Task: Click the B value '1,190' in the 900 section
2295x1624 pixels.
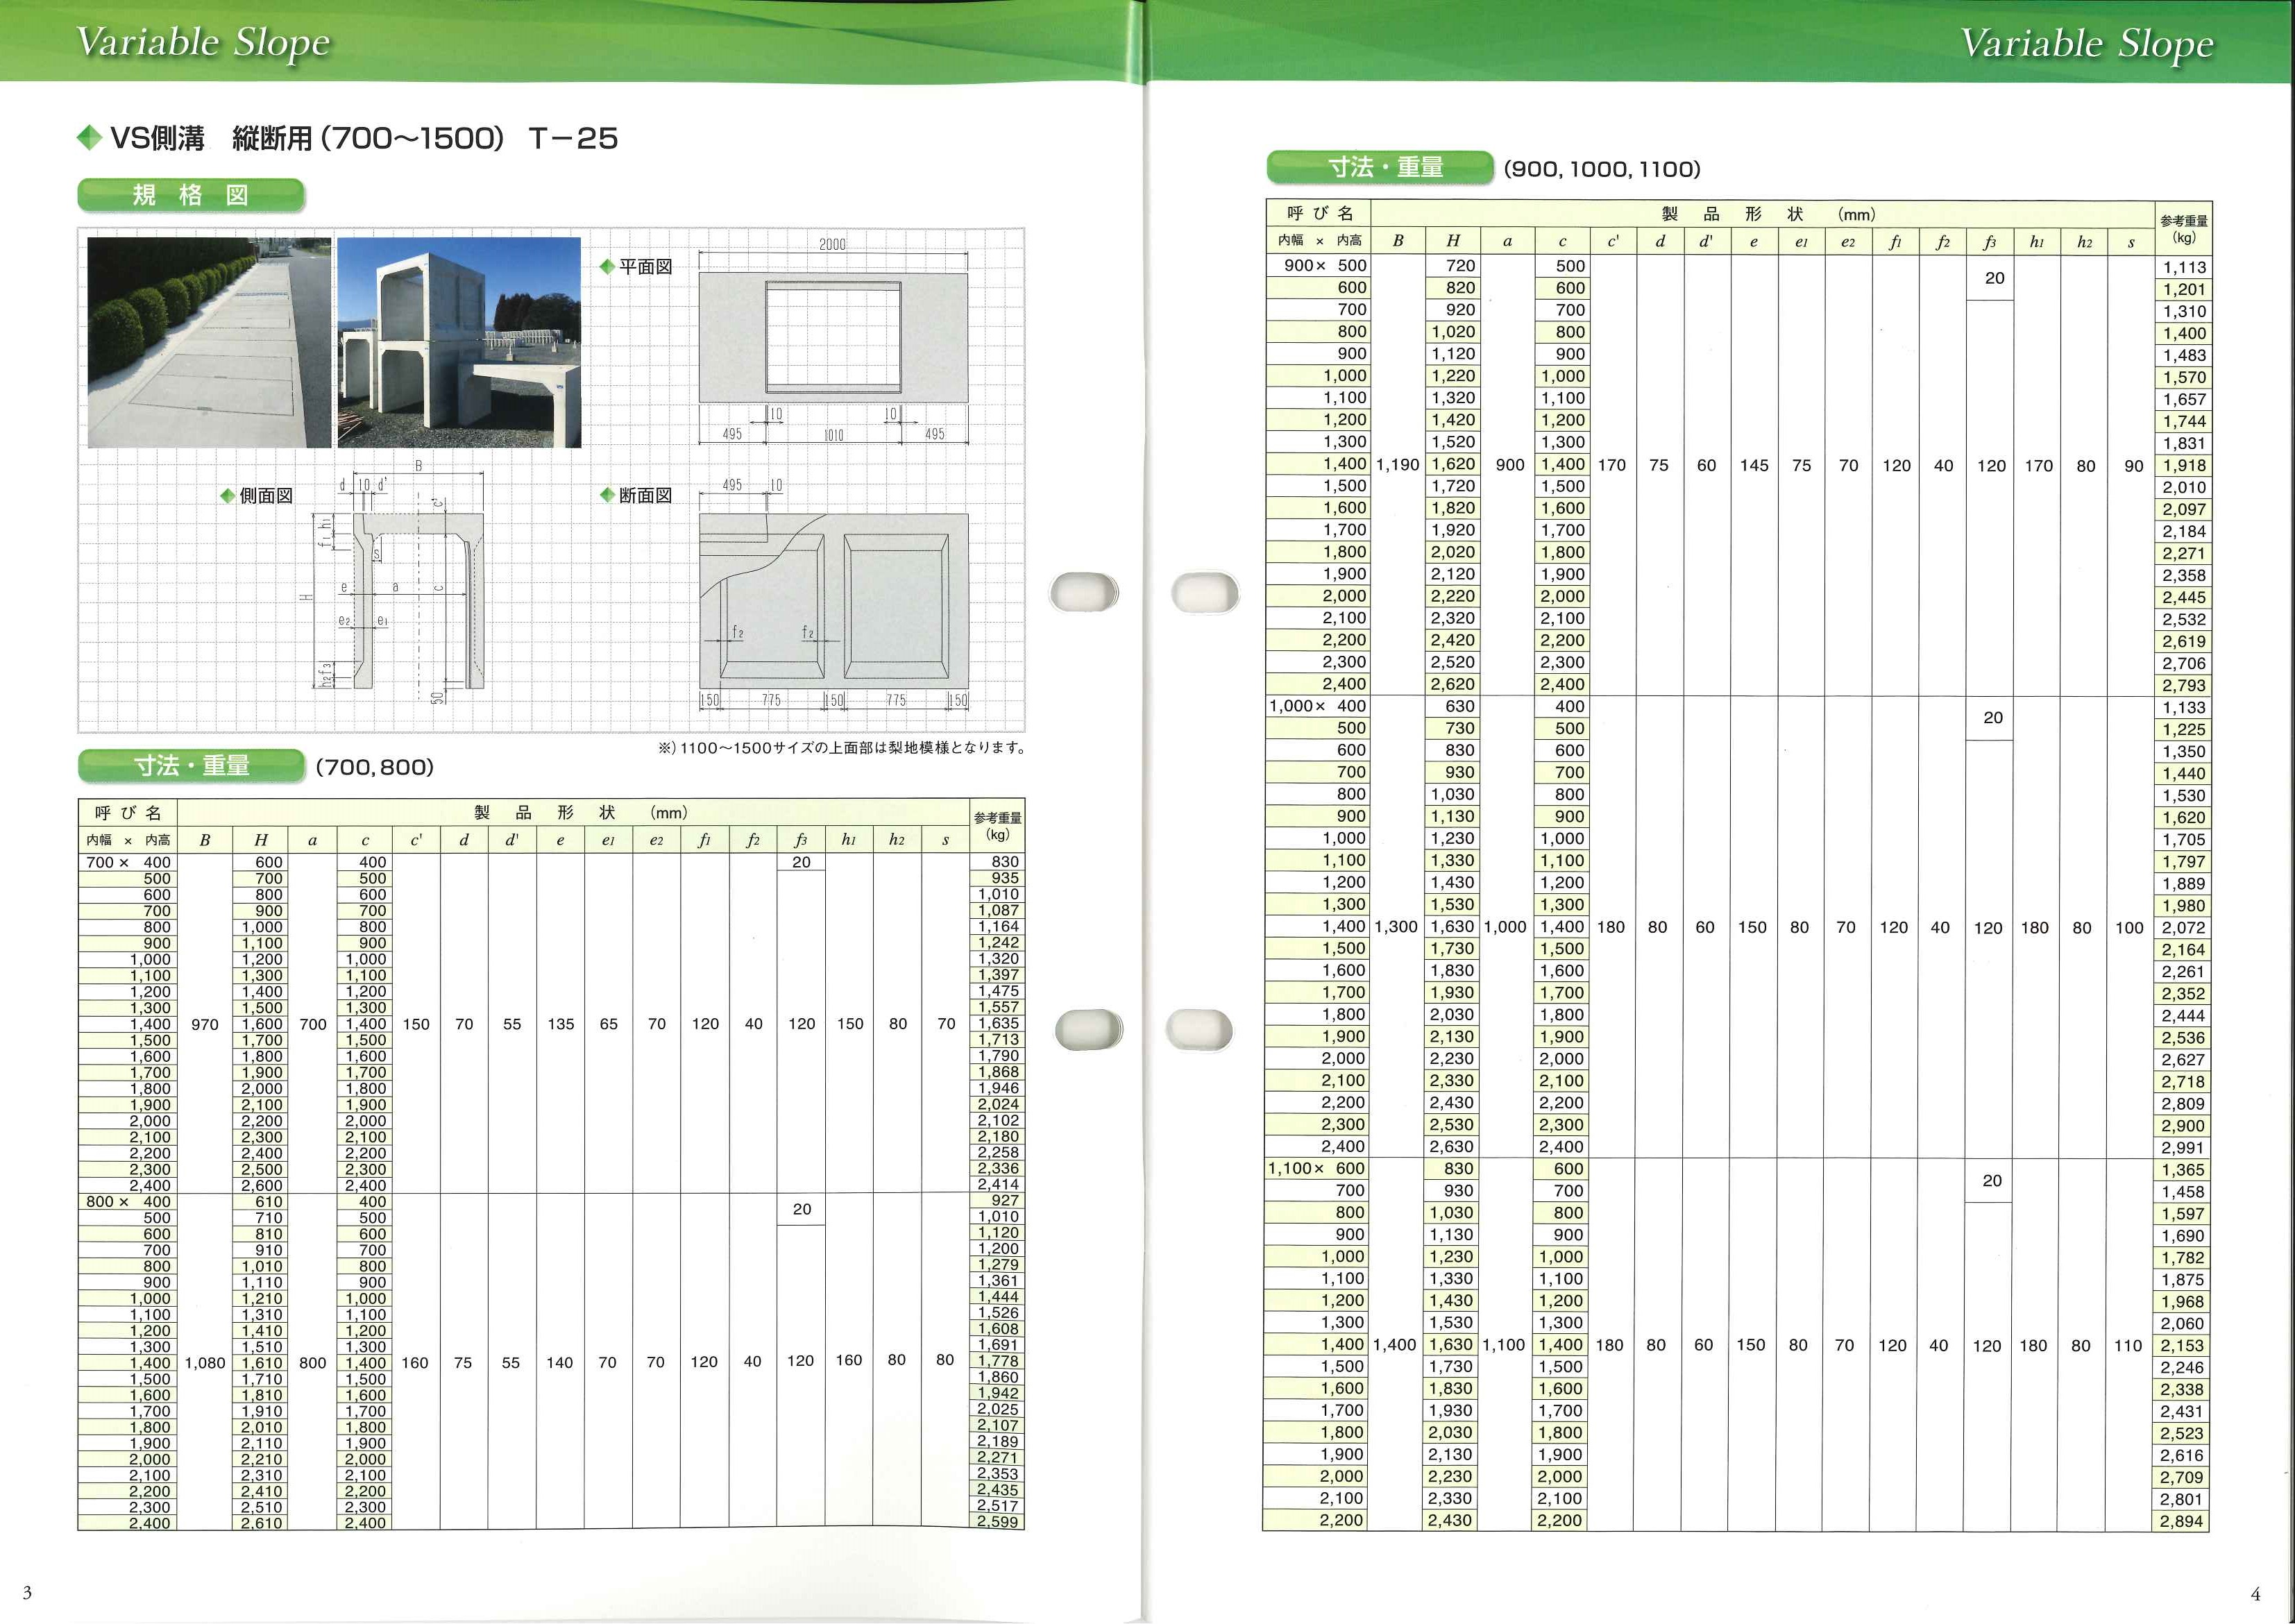Action: (1398, 465)
